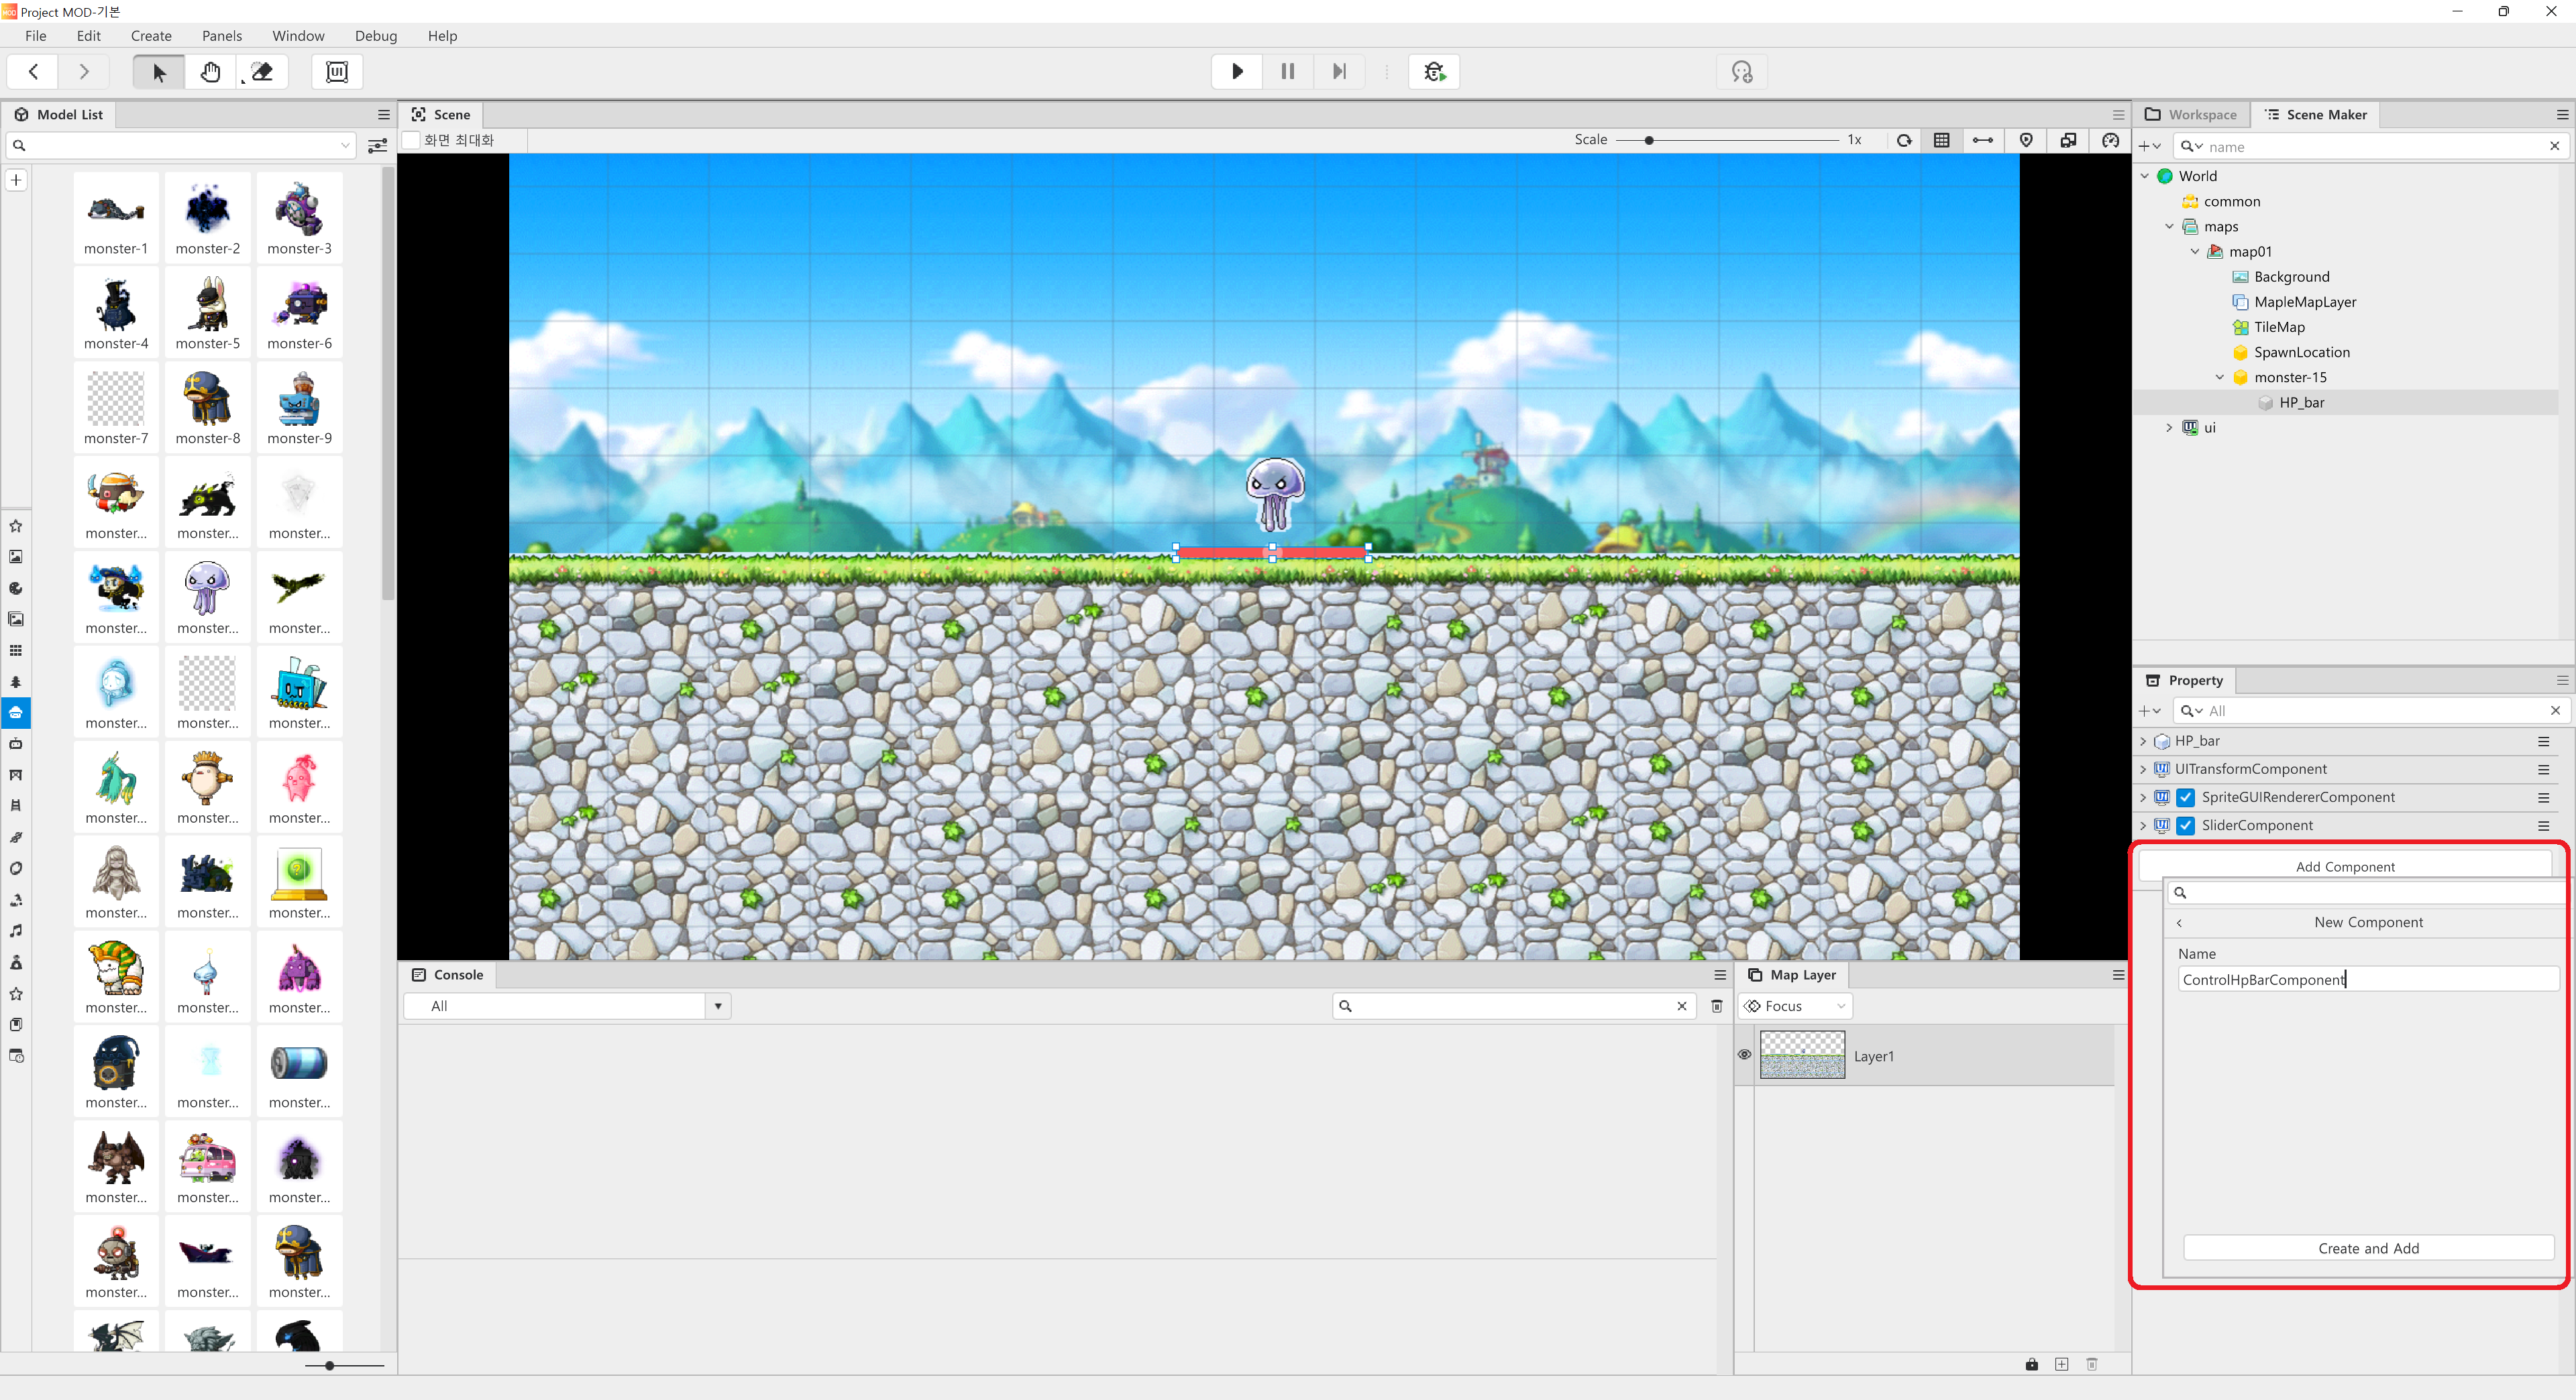Click Create and Add button

tap(2368, 1248)
